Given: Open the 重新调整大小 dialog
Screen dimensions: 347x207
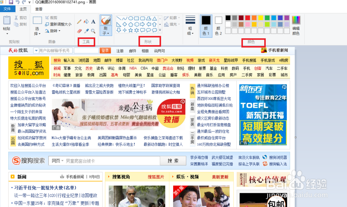Looking at the screenshot, I should coord(58,24).
